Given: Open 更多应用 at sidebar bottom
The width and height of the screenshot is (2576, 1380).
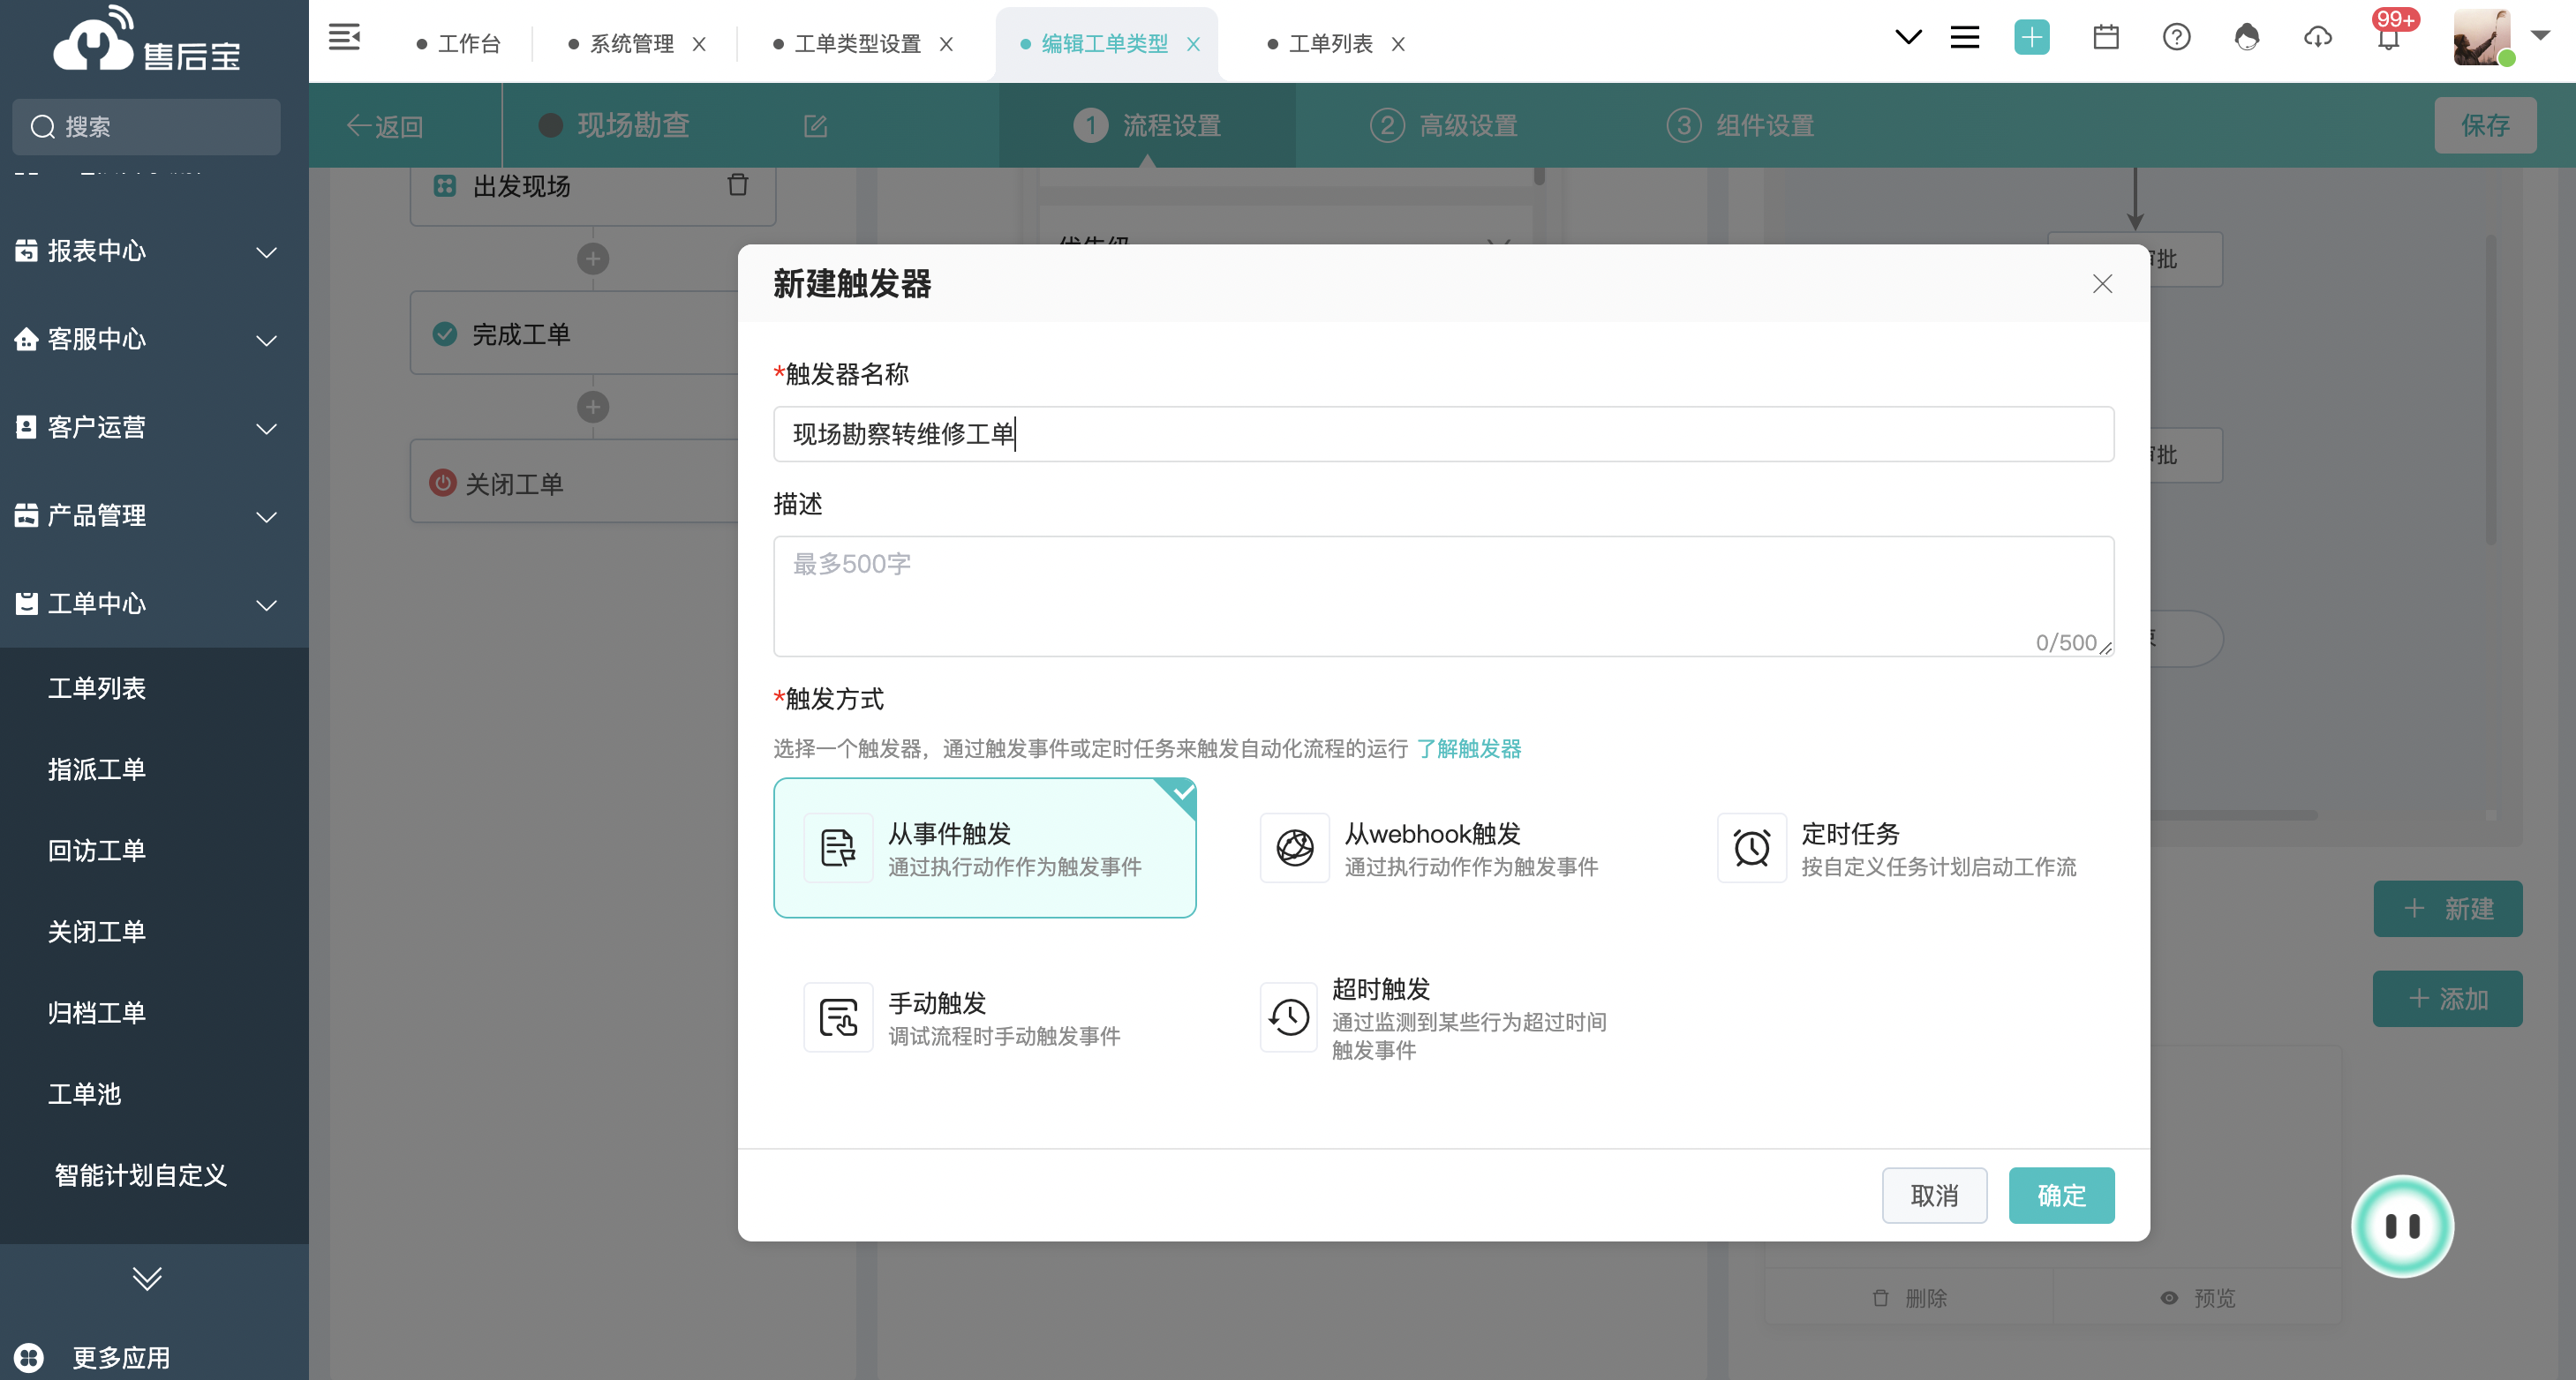Looking at the screenshot, I should 92,1357.
